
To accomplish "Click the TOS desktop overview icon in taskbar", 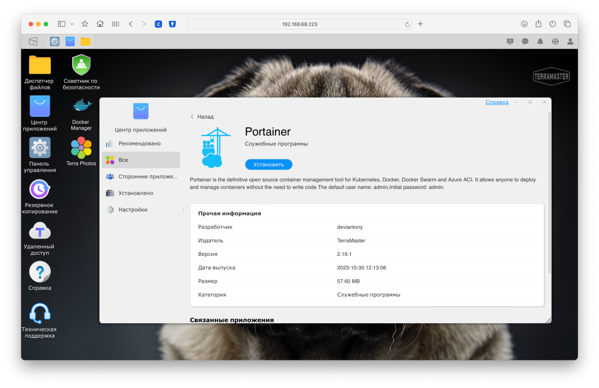I will [33, 41].
